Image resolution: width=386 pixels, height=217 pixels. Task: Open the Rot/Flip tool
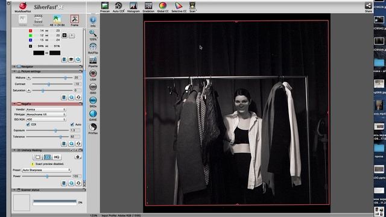click(x=93, y=48)
